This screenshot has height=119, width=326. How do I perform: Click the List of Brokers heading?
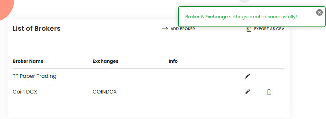pyautogui.click(x=37, y=28)
